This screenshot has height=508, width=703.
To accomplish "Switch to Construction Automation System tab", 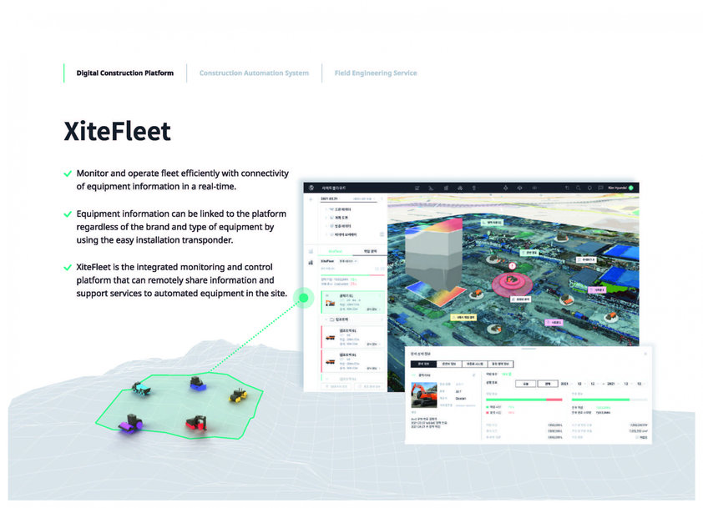I will pos(254,73).
